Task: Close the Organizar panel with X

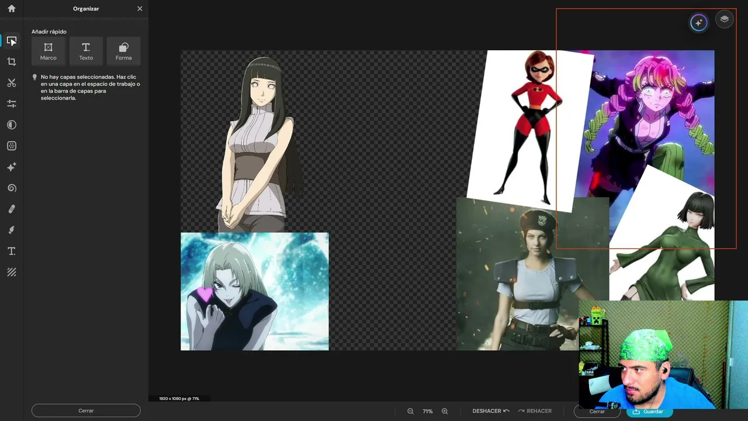Action: tap(140, 9)
